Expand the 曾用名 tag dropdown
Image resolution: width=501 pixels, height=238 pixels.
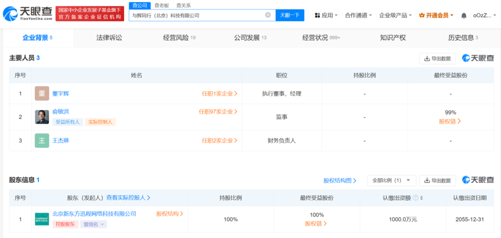pos(94,224)
